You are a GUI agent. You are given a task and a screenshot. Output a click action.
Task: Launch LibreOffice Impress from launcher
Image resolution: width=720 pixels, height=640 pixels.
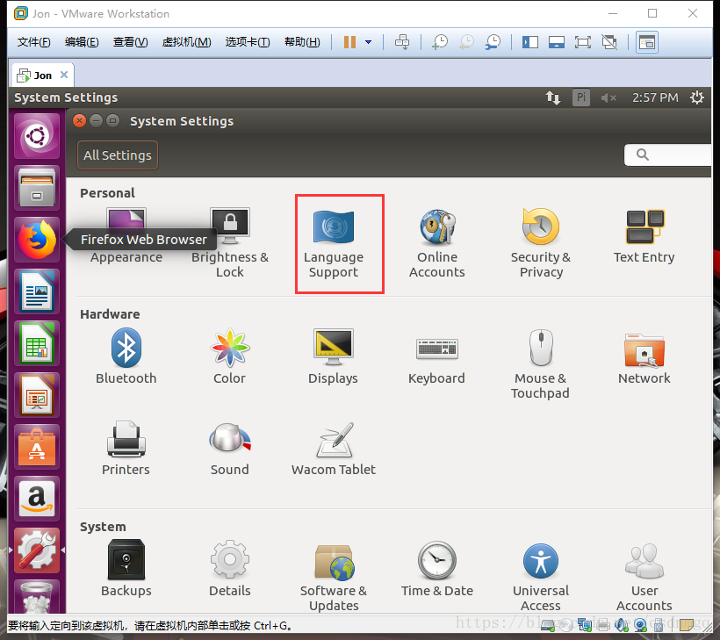coord(37,395)
